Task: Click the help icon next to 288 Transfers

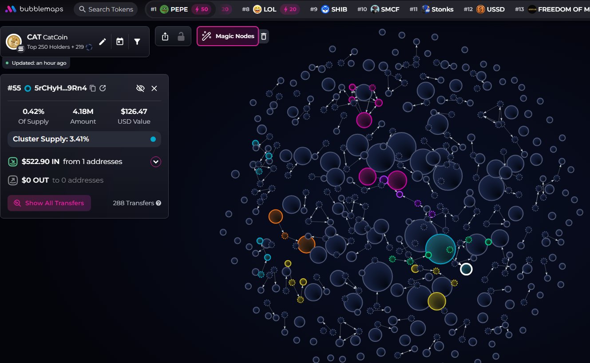Action: coord(158,203)
